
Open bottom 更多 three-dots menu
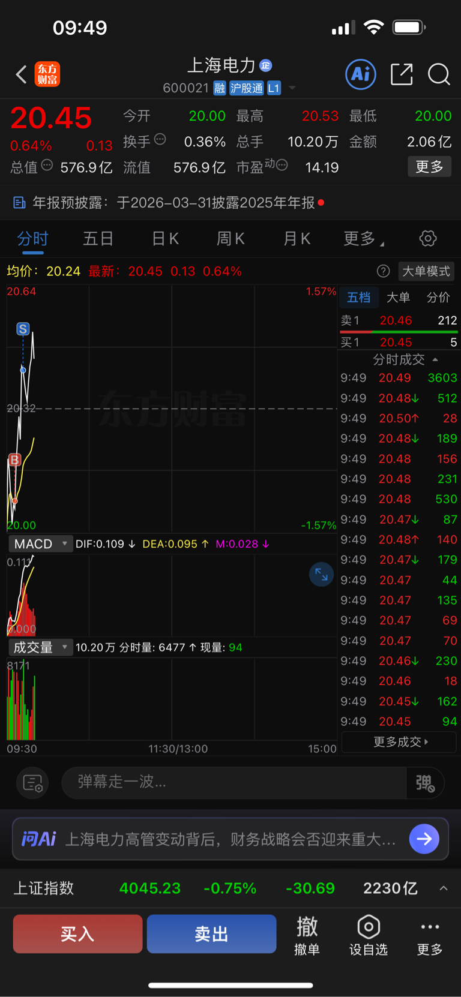pyautogui.click(x=430, y=935)
